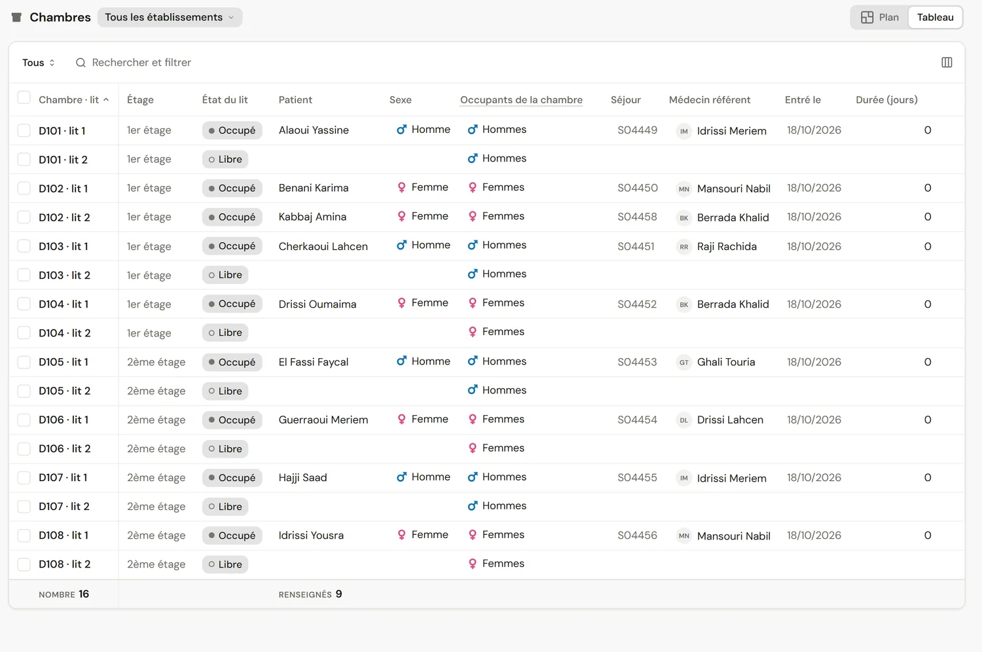Screen dimensions: 982x652
Task: Click GT avatar beside Ghali Touria
Action: coord(684,362)
